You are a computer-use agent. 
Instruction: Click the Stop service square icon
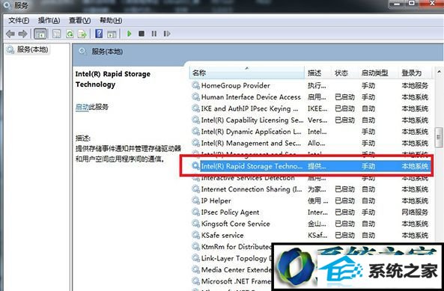click(142, 34)
